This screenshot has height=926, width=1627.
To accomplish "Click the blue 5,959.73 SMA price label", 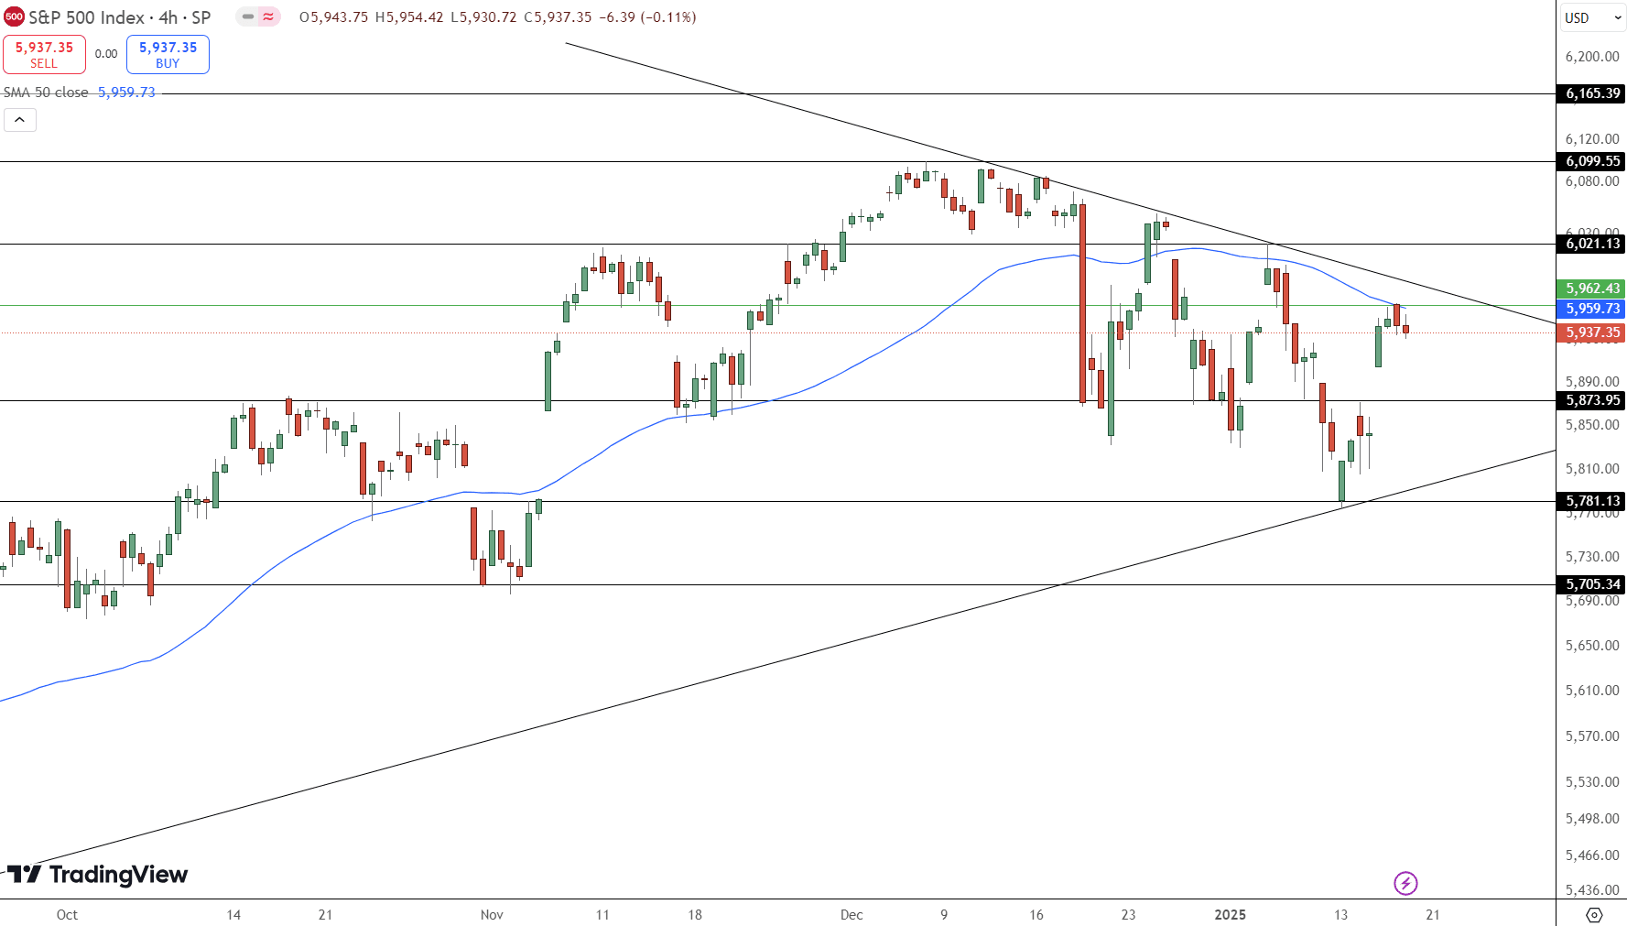I will click(x=1592, y=309).
